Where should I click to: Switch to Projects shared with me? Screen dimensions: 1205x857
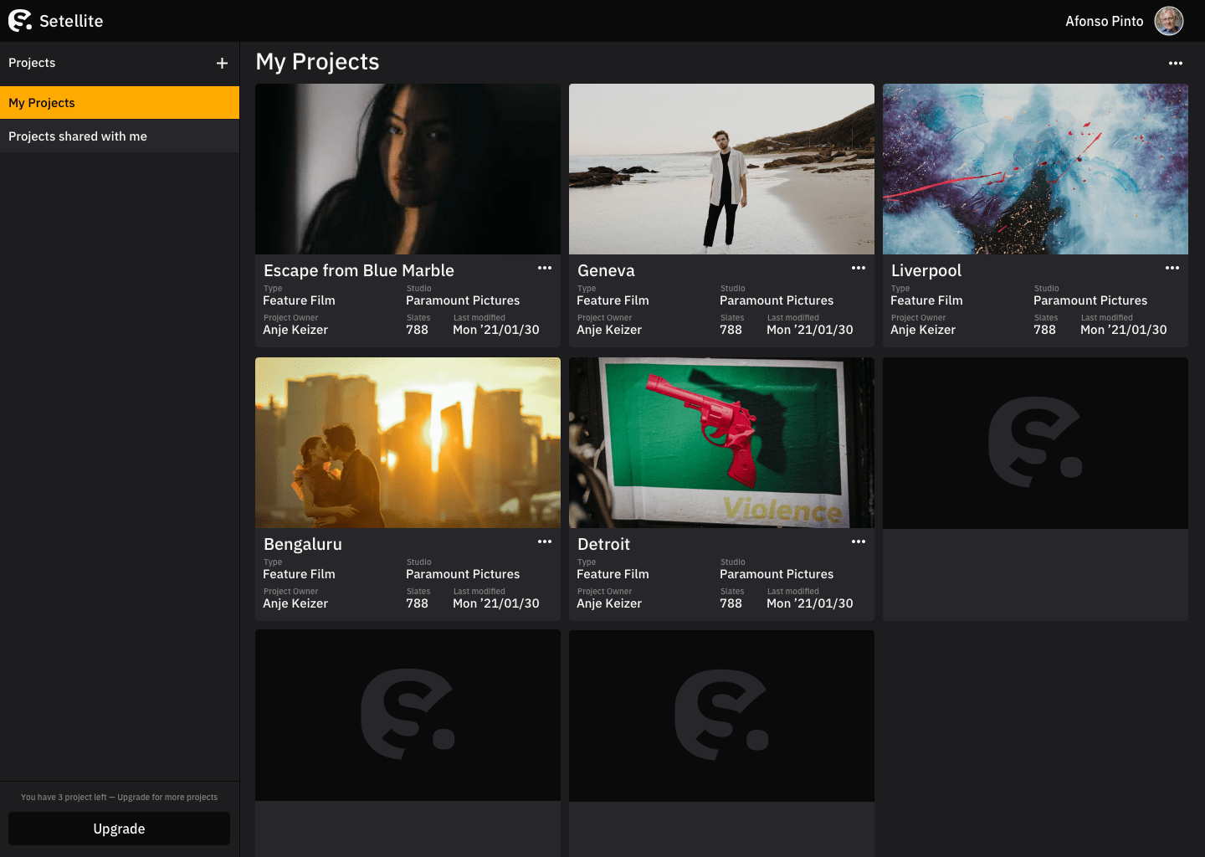tap(120, 136)
